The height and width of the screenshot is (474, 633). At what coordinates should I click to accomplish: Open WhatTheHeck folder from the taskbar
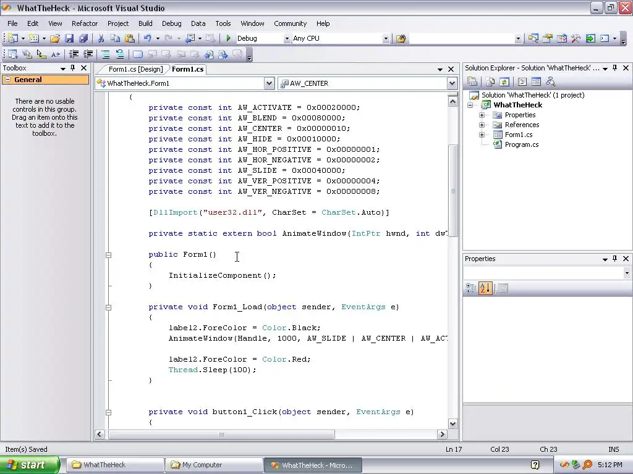point(115,465)
